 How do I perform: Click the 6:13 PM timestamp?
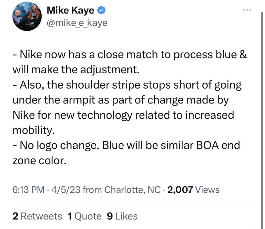[x=28, y=190]
